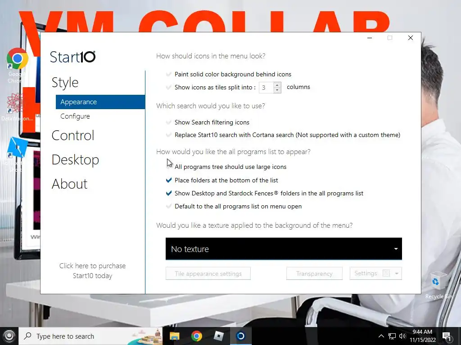The image size is (461, 345).
Task: Select Start10 app in the taskbar
Action: 240,336
